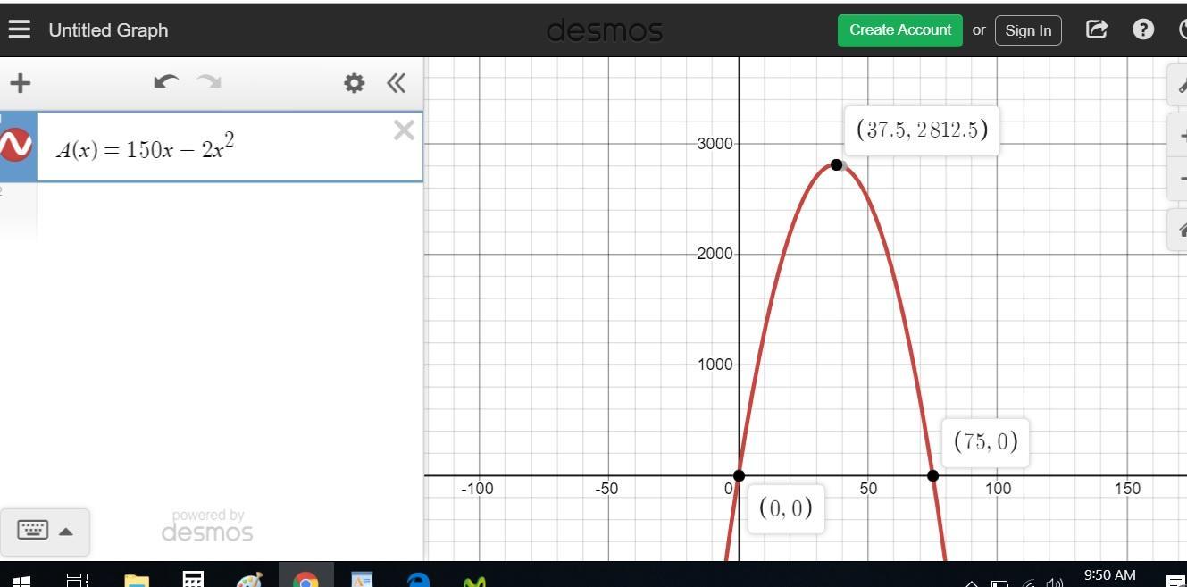Select the vertex point on the parabola
Viewport: 1187px width, 587px height.
pyautogui.click(x=836, y=164)
